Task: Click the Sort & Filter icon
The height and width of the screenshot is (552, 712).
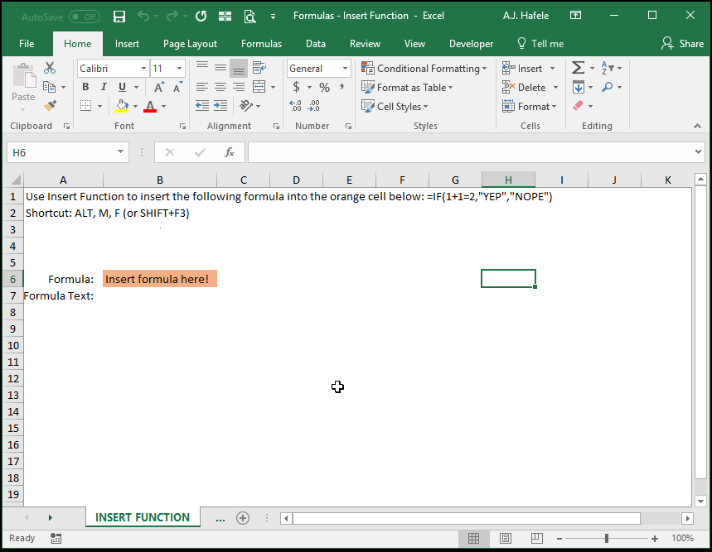Action: coord(608,68)
